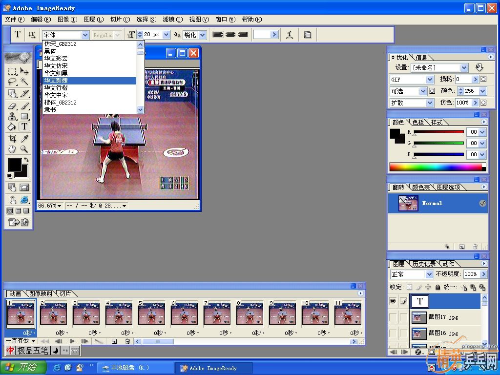Open the 文件 menu
This screenshot has height=375, width=500.
click(x=15, y=20)
